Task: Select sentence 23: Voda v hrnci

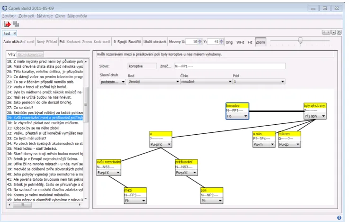Action: [x=45, y=87]
